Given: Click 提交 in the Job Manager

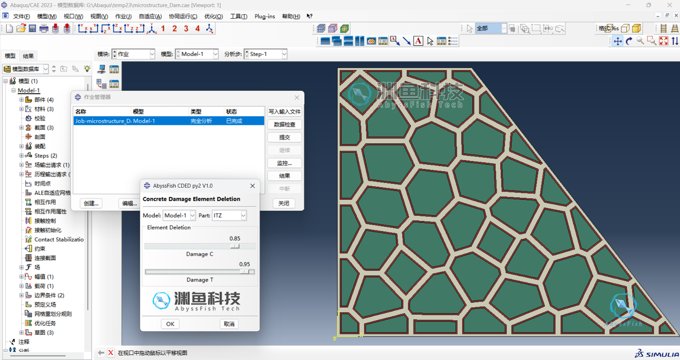Looking at the screenshot, I should [285, 137].
